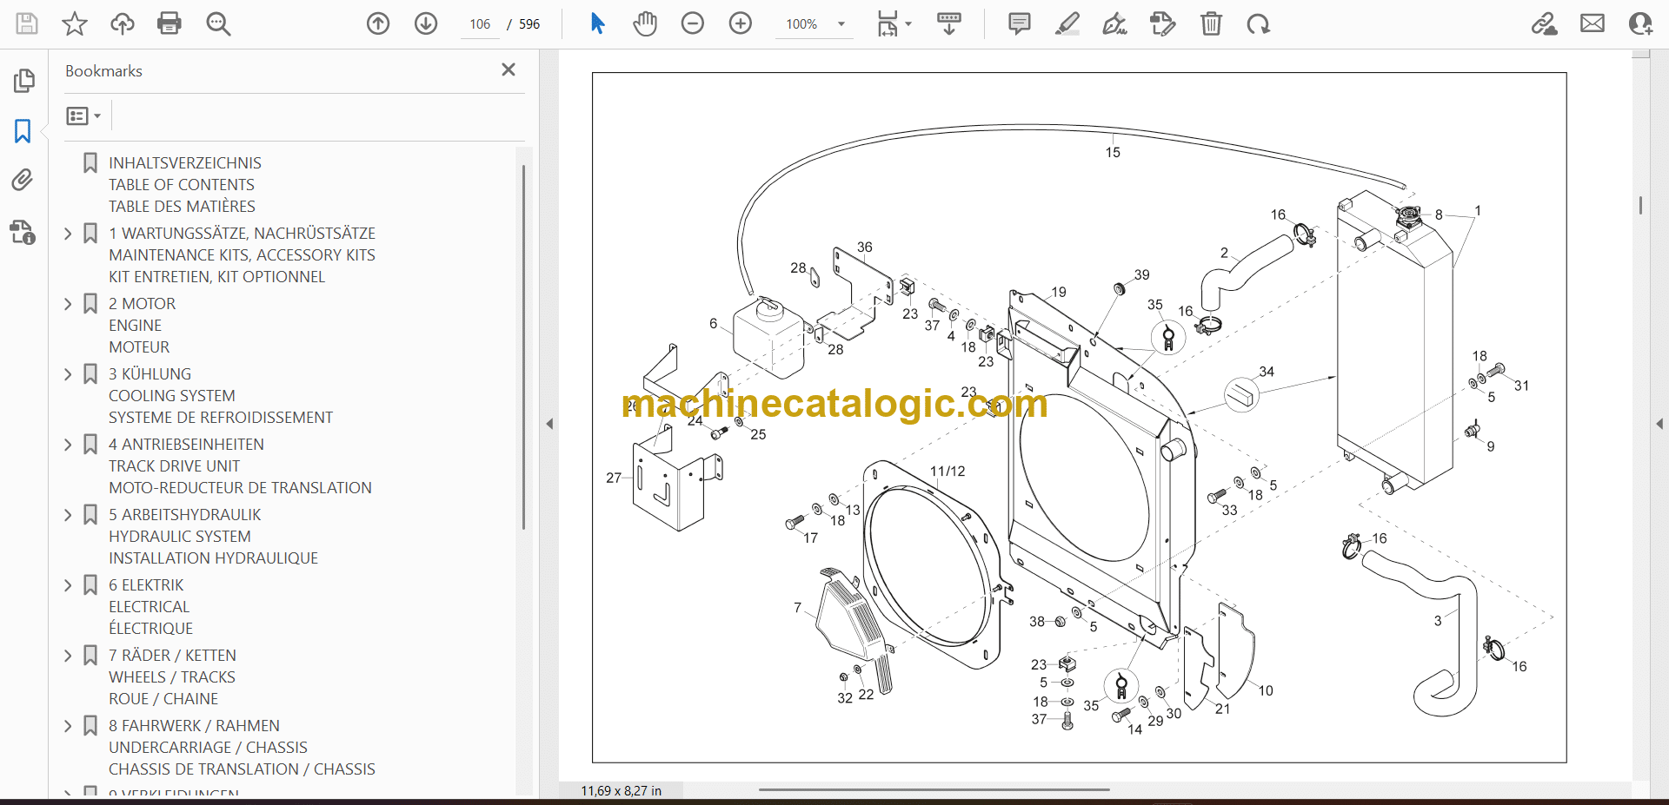Jump to the 5 ARBEITSHYDRAULIK section
Image resolution: width=1669 pixels, height=805 pixels.
(x=213, y=536)
